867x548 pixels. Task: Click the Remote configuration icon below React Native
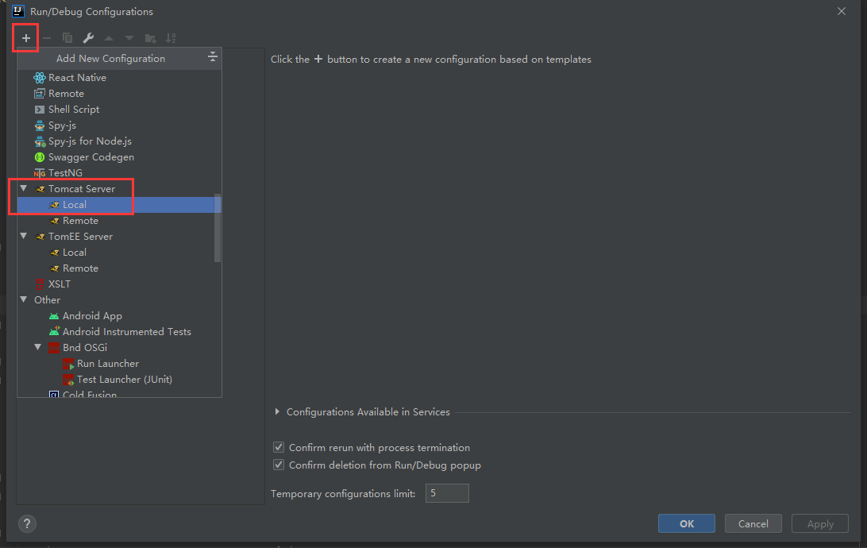39,94
